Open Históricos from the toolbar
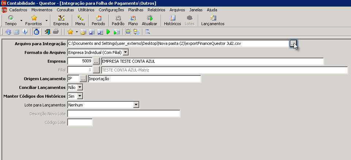 [x=172, y=20]
